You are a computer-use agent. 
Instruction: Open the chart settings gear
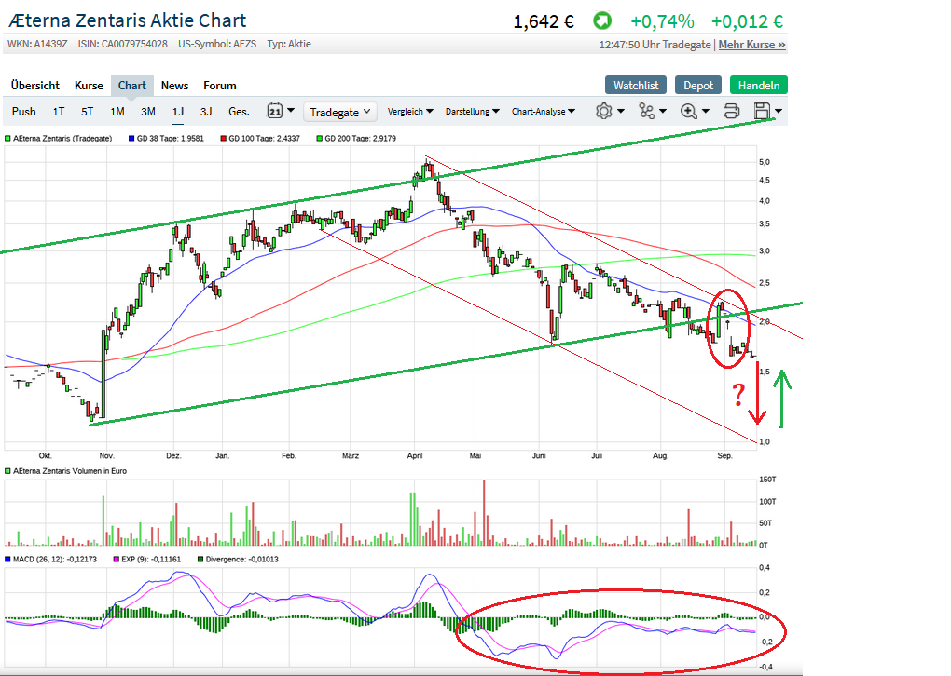[x=603, y=112]
